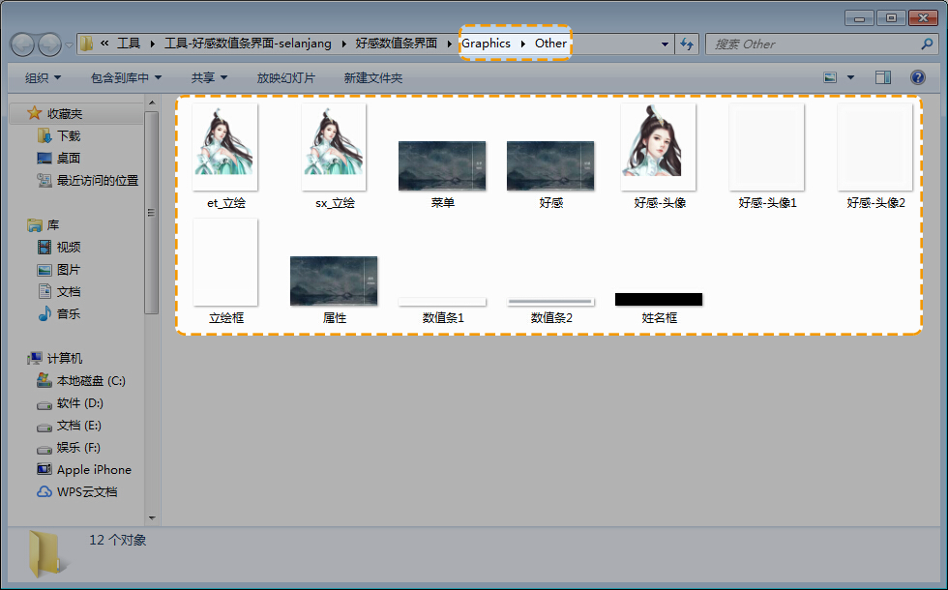Go back with the Back arrow button
This screenshot has width=948, height=590.
click(22, 44)
